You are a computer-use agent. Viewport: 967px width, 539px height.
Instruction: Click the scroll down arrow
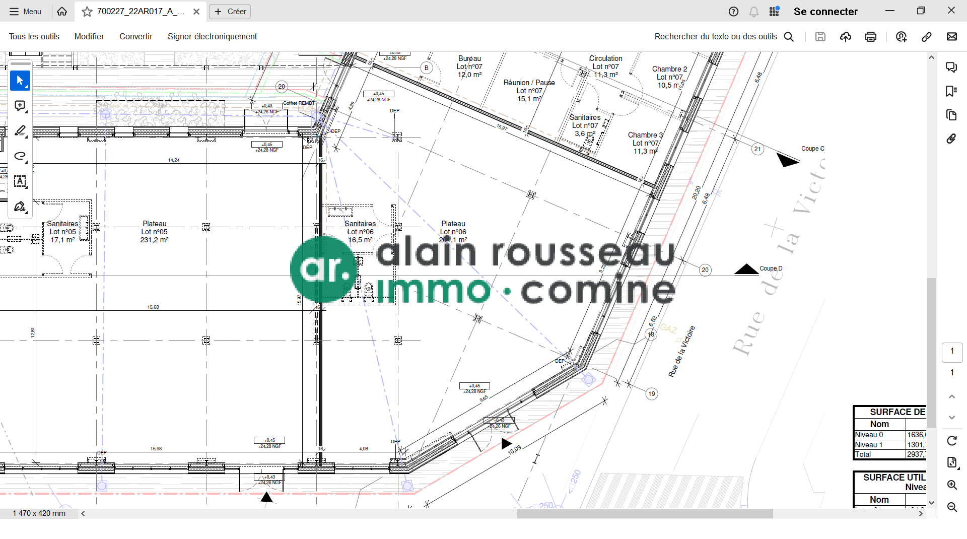tap(932, 503)
